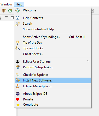Click the green C new class toolbar icon
Screen dimensions: 99x116
(10, 11)
